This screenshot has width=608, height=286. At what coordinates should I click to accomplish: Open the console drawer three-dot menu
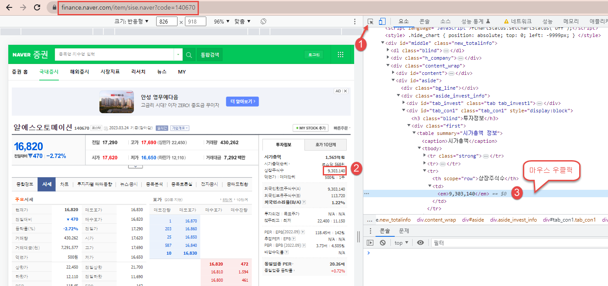pyautogui.click(x=370, y=231)
